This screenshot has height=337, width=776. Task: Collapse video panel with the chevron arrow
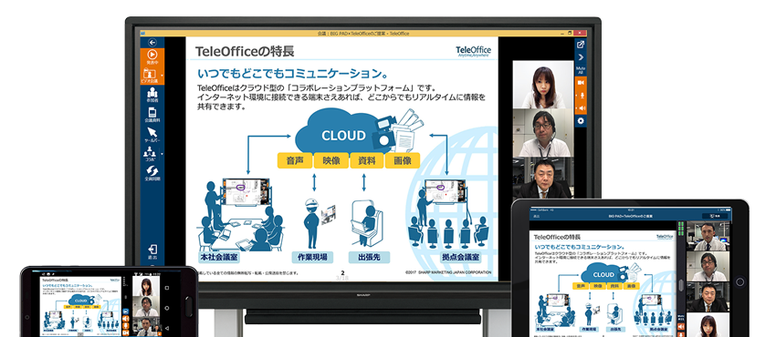click(581, 57)
